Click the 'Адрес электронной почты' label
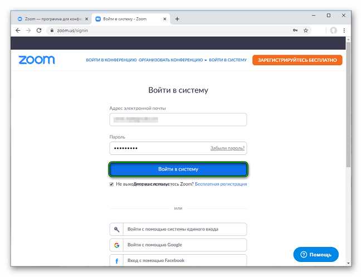Image resolution: width=362 pixels, height=277 pixels. pyautogui.click(x=138, y=108)
